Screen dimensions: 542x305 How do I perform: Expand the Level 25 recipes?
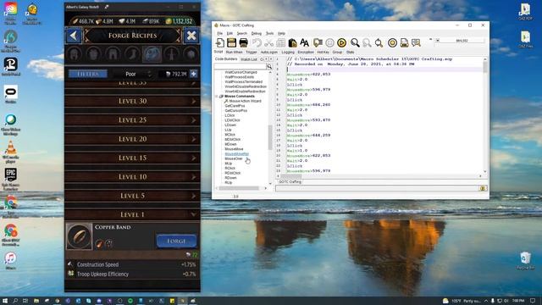pos(132,120)
